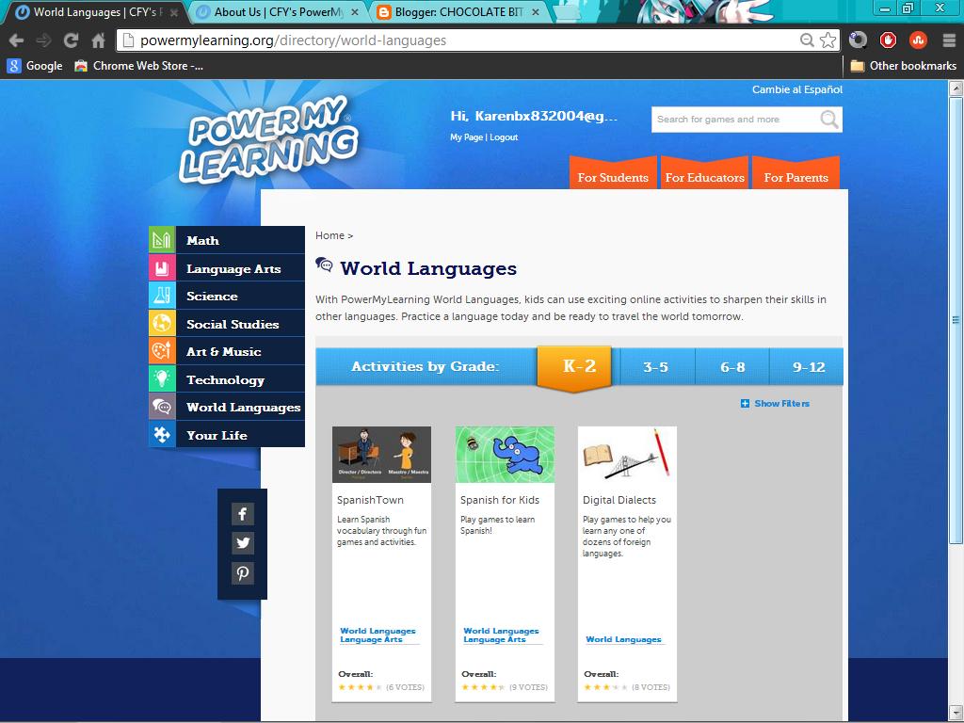Image resolution: width=964 pixels, height=723 pixels.
Task: Open the SpanishTown thumbnail image
Action: (381, 455)
